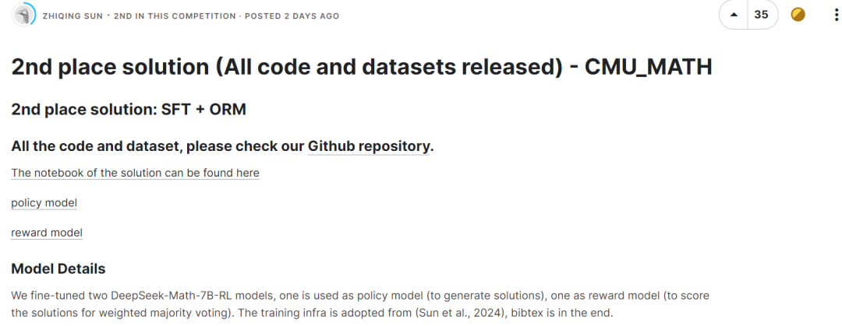
Task: Open the three-dot more options menu
Action: [x=835, y=15]
